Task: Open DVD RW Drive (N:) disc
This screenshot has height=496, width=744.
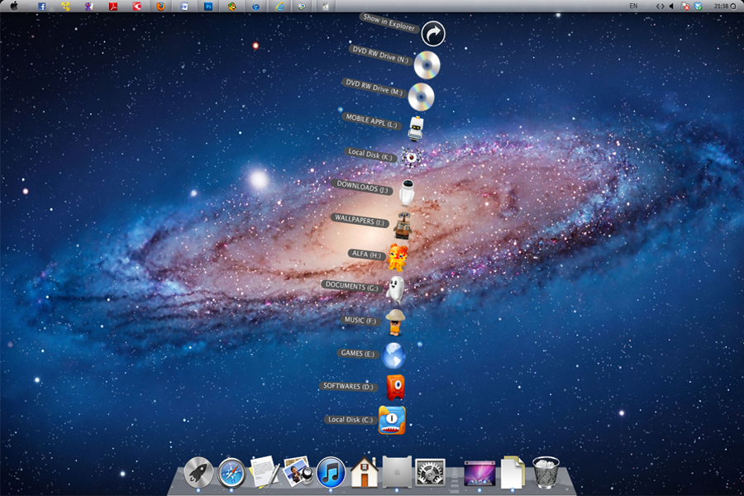Action: coord(427,65)
